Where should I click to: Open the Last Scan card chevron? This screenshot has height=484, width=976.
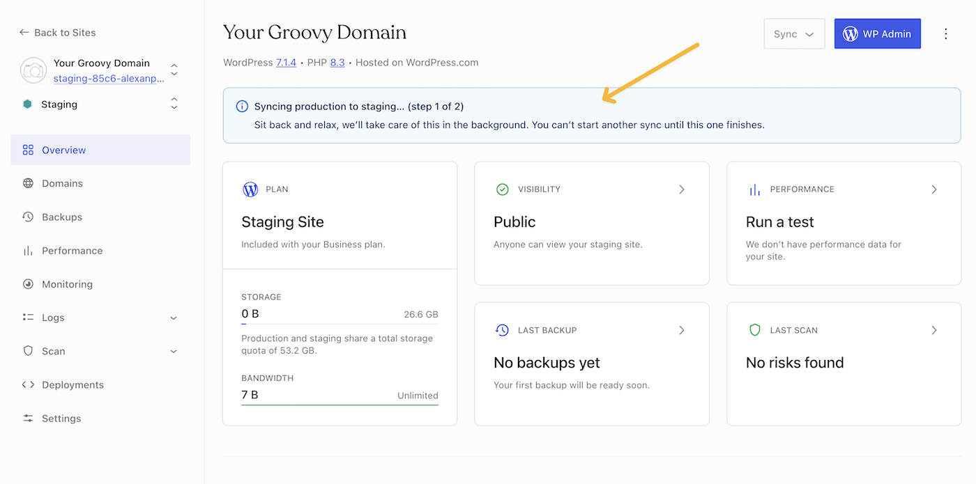click(934, 330)
